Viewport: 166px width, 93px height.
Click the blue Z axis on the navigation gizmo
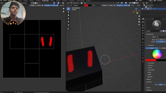pyautogui.click(x=136, y=9)
